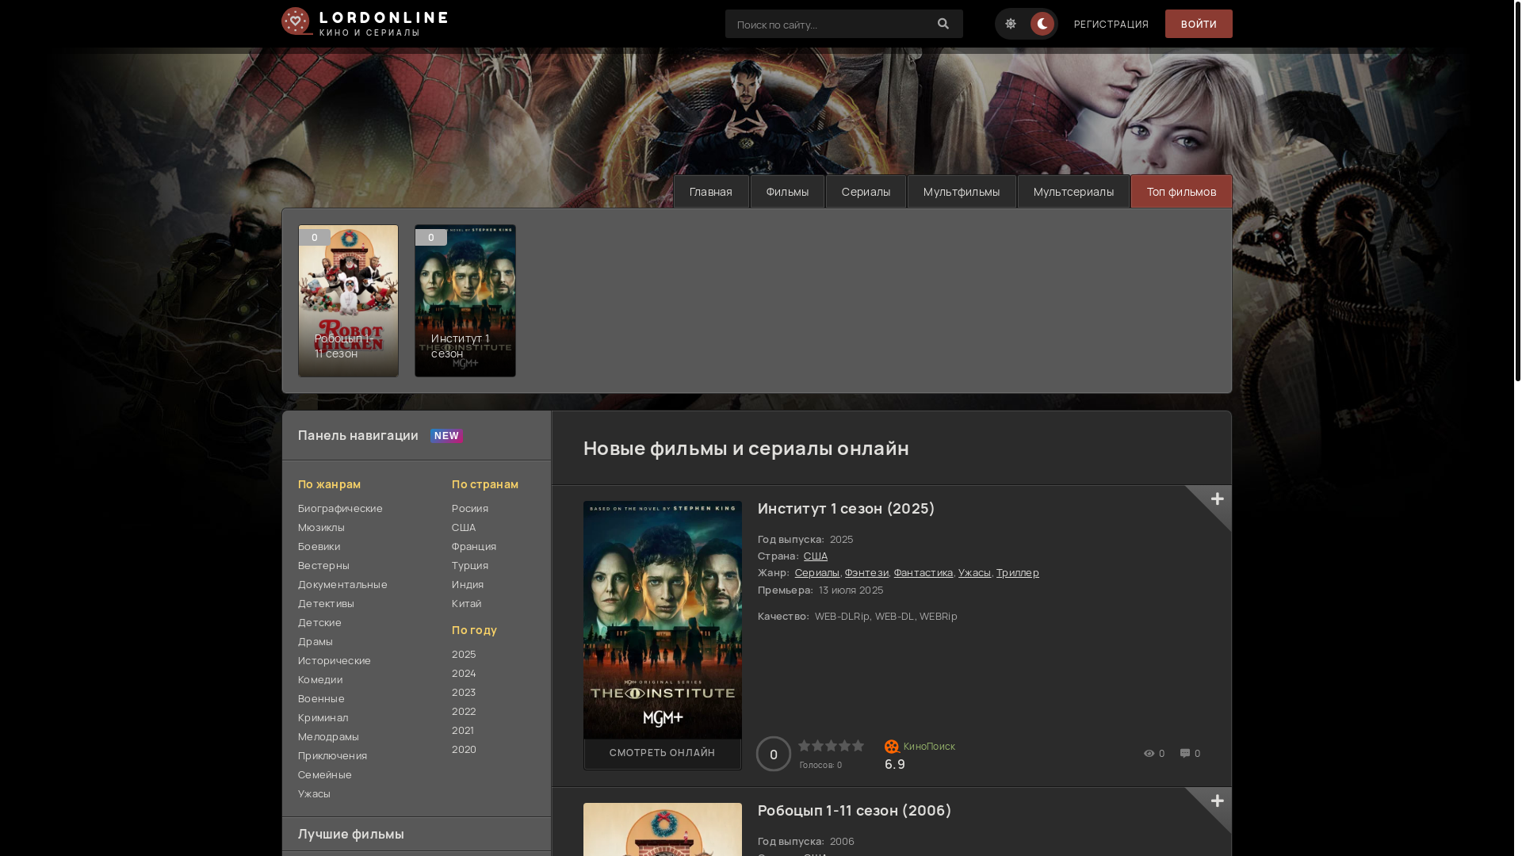Click the search magnifier icon
This screenshot has width=1522, height=856.
click(943, 24)
